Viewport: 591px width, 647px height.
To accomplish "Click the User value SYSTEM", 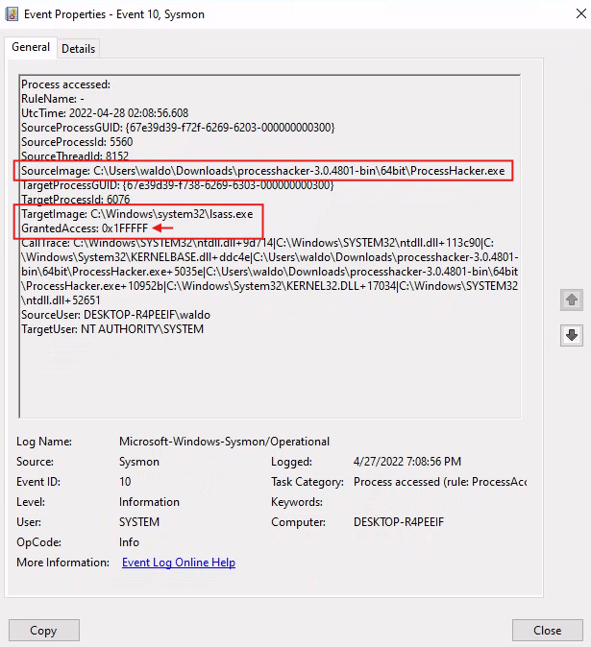I will coord(139,522).
